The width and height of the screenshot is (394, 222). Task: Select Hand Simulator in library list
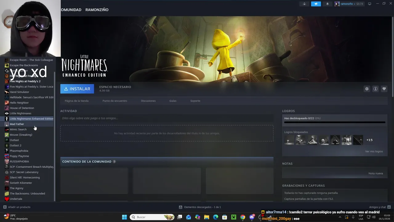pos(29,92)
